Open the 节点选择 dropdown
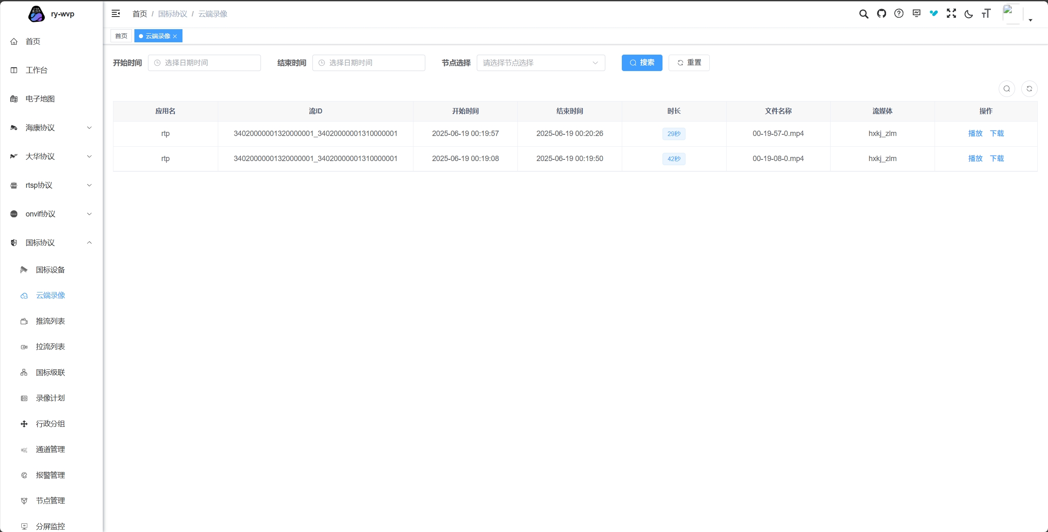 [x=540, y=63]
